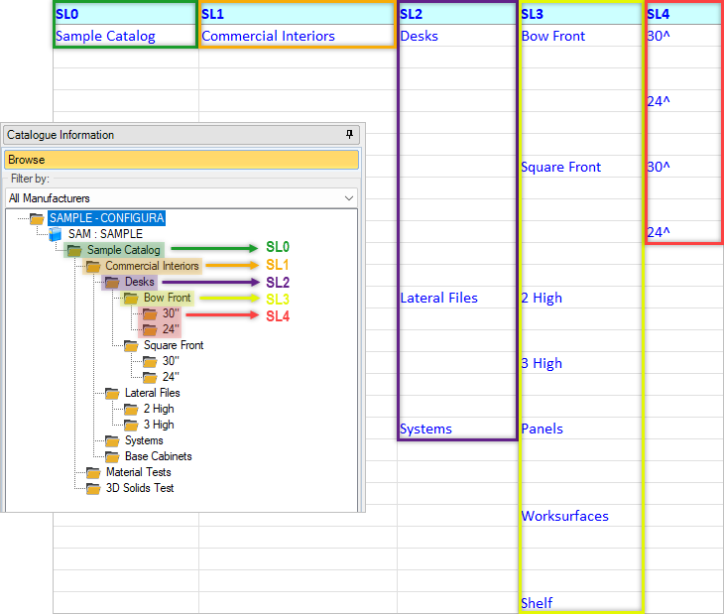This screenshot has height=614, width=724.
Task: Click the blue SAM : SAMPLE cube icon
Action: (56, 234)
